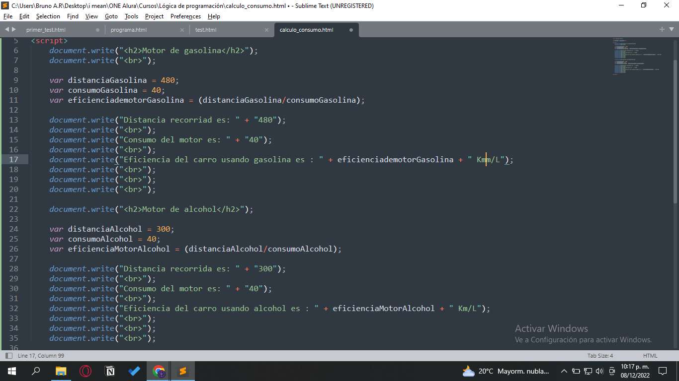Open the volume control tray icon
679x381 pixels.
click(x=599, y=371)
